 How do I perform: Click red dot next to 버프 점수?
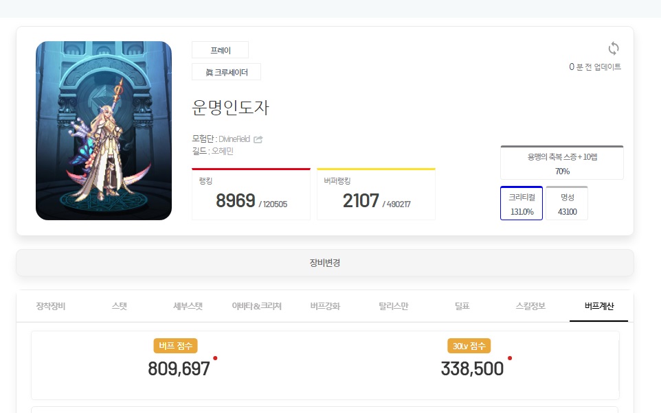(x=215, y=358)
